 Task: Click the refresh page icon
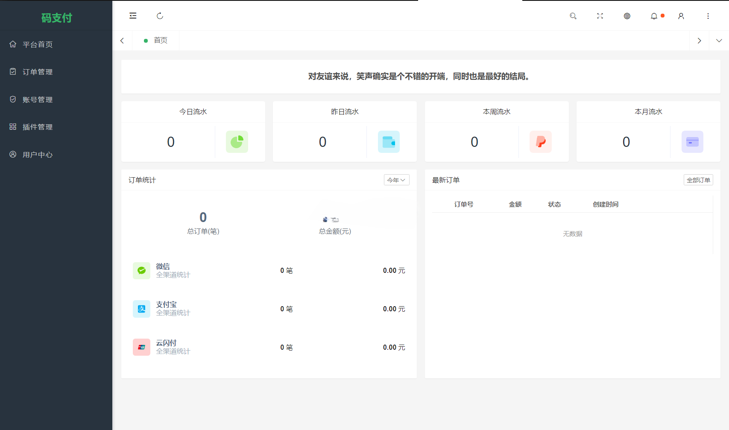coord(160,16)
